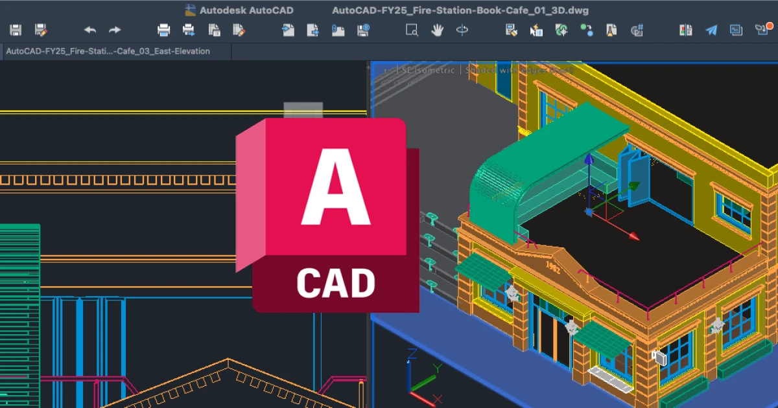This screenshot has width=778, height=408.
Task: Open the Activity Insights monitor icon
Action: pyautogui.click(x=736, y=30)
